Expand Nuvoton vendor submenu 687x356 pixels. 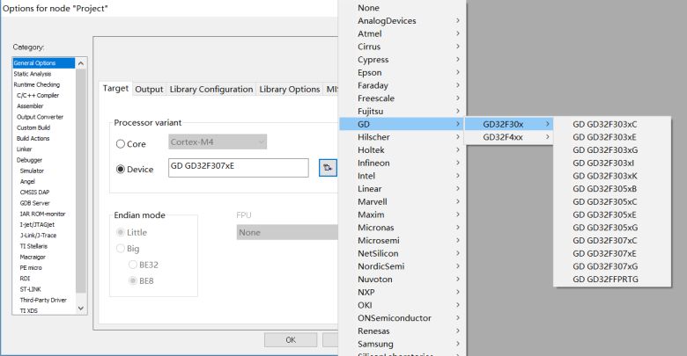pyautogui.click(x=403, y=279)
